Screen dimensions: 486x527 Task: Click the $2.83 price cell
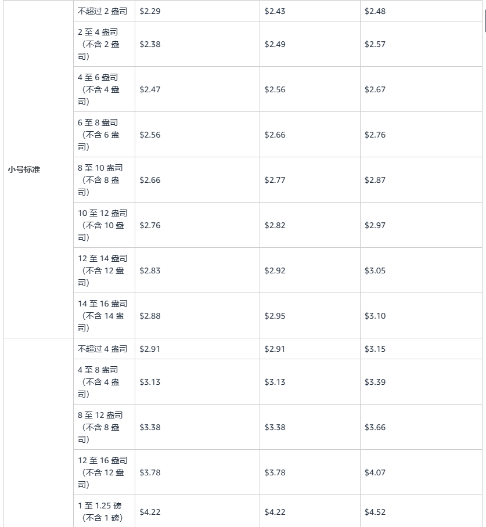(150, 270)
